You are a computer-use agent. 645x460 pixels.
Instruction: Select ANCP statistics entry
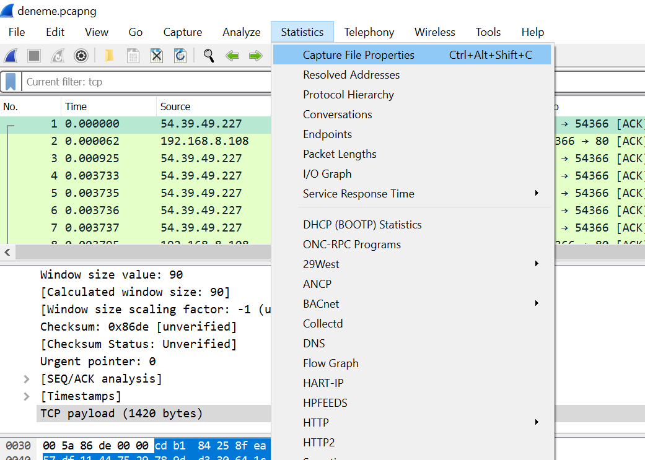click(412, 284)
